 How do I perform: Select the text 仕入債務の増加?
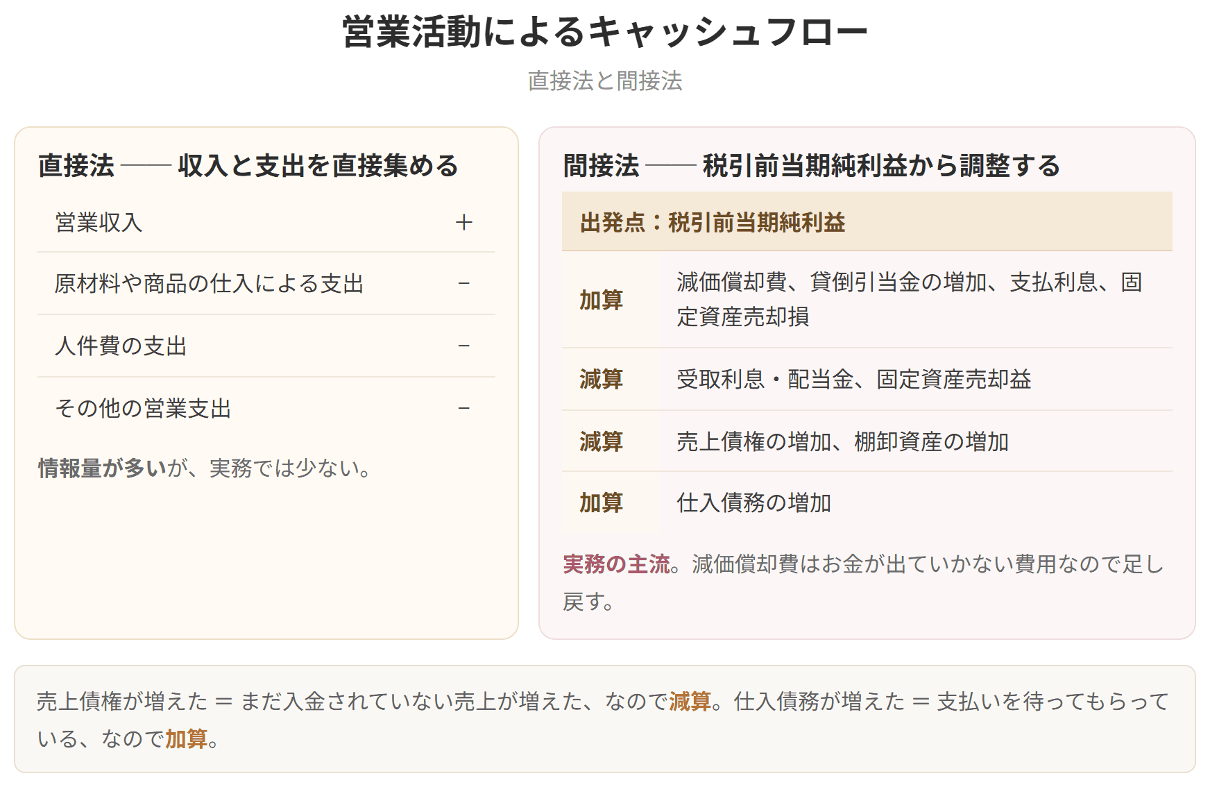point(754,503)
